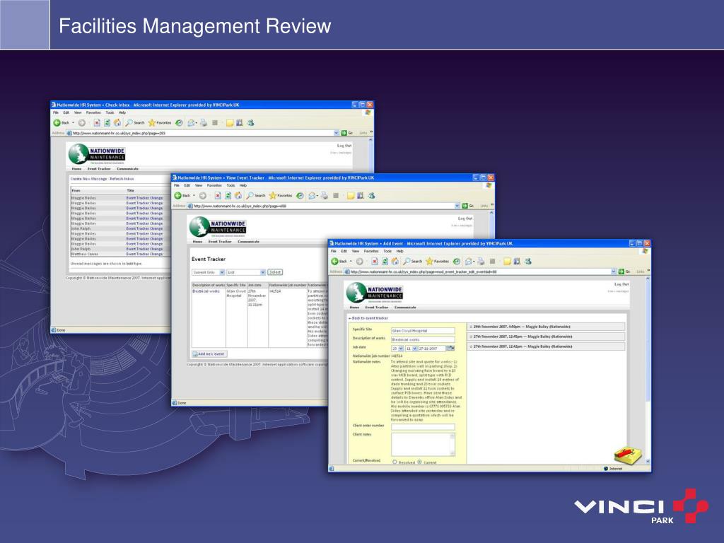Image resolution: width=724 pixels, height=543 pixels.
Task: Click Stop icon in View Event Tracker toolbar
Action: [218, 196]
